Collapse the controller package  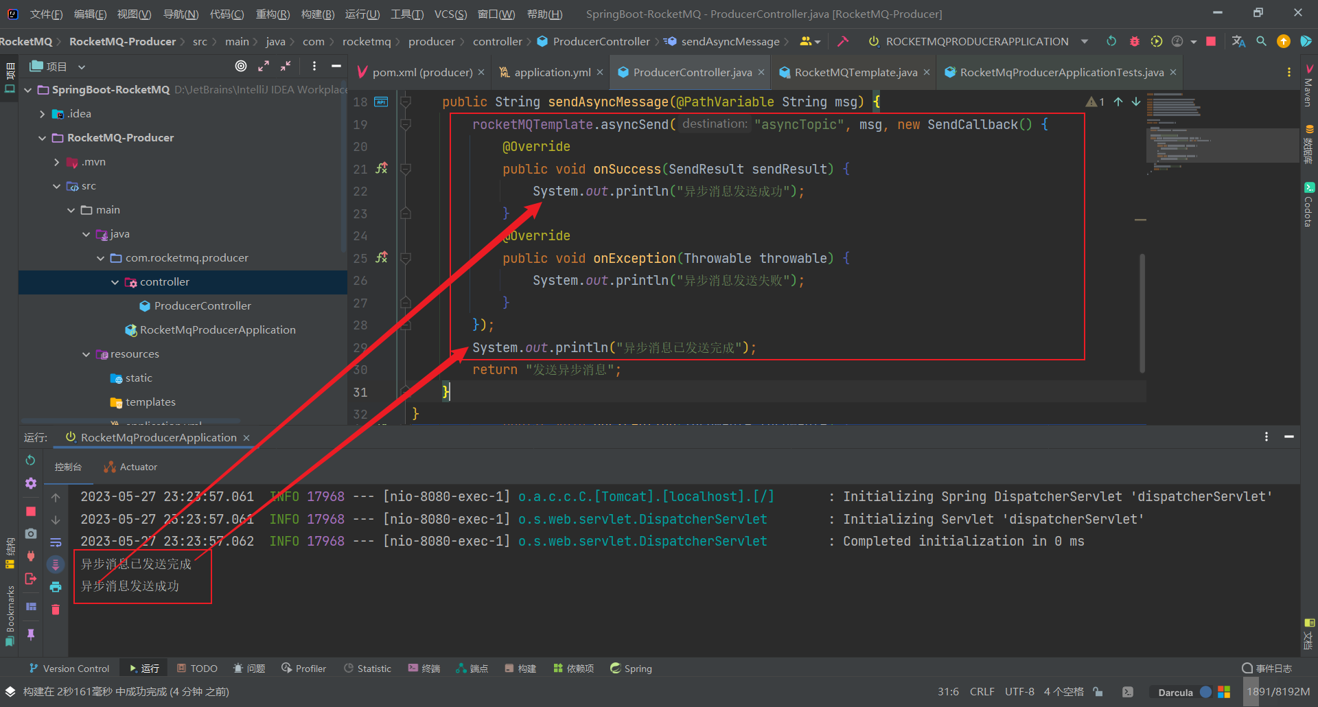coord(115,282)
